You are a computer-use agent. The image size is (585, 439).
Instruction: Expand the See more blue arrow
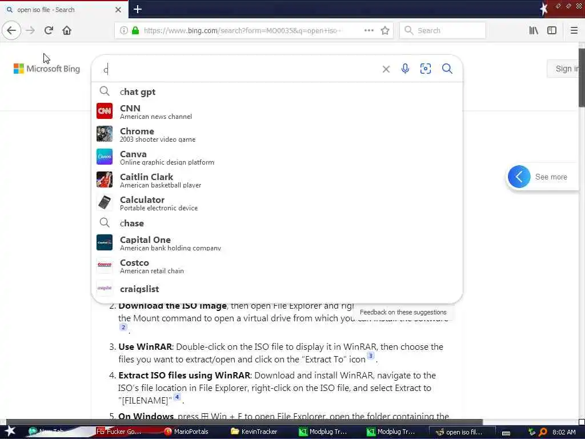[519, 177]
